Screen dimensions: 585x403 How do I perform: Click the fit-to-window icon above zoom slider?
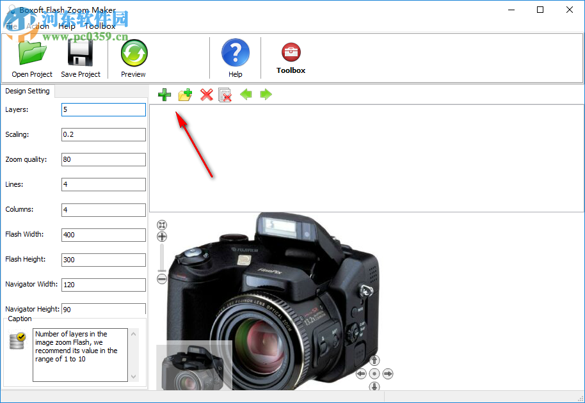pyautogui.click(x=162, y=225)
